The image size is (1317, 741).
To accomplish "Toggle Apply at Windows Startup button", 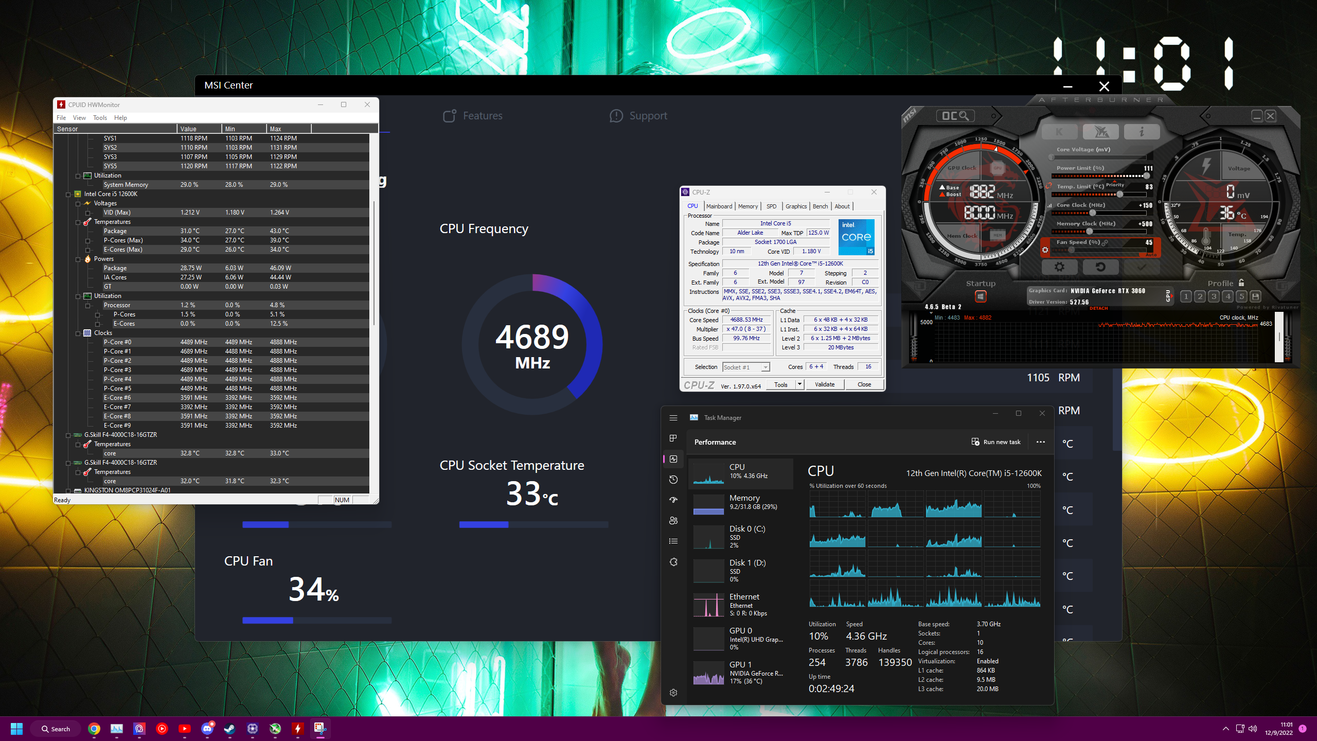I will coord(981,296).
